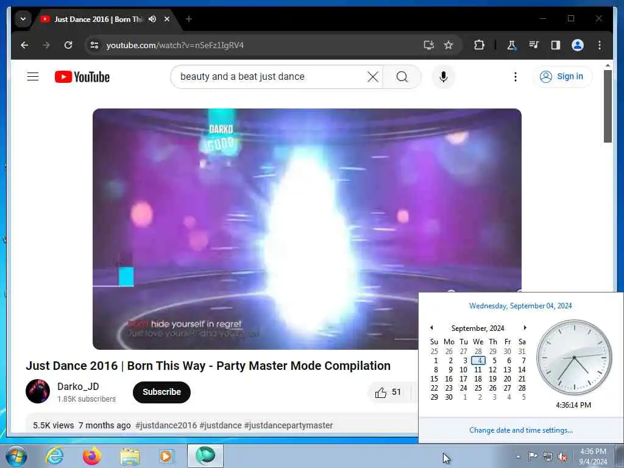View site information icon in address bar

[94, 45]
